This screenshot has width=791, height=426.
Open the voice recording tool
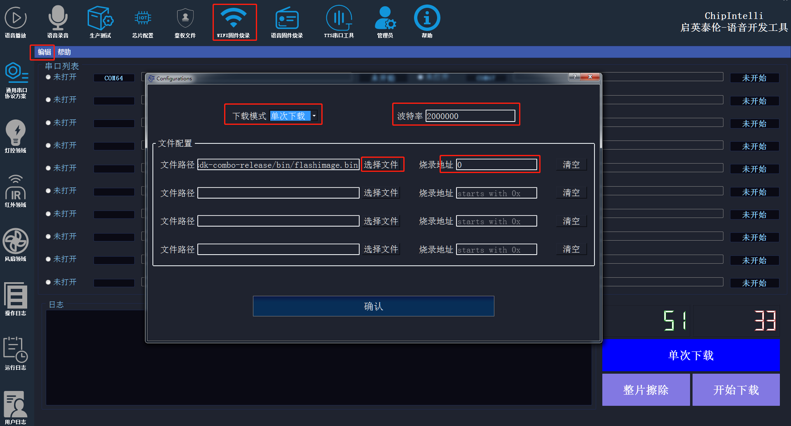(x=58, y=23)
